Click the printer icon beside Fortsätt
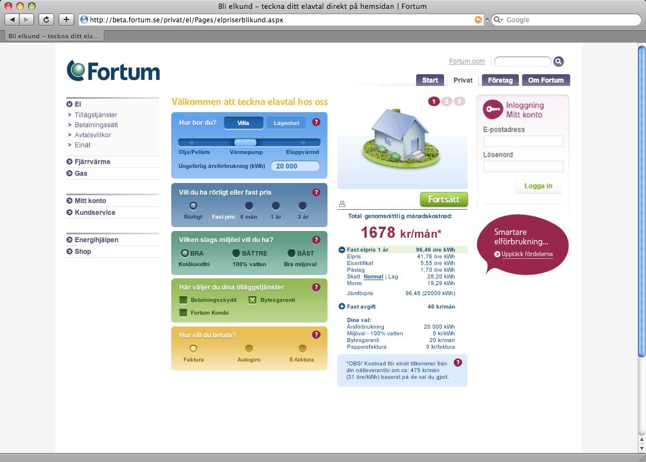646x462 pixels. pos(342,204)
